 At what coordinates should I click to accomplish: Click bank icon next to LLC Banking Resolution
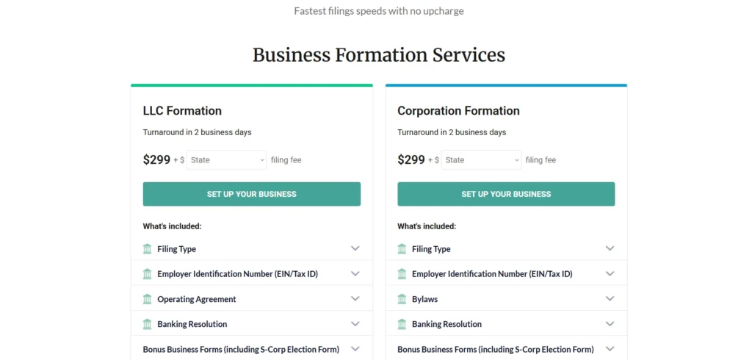pos(148,324)
